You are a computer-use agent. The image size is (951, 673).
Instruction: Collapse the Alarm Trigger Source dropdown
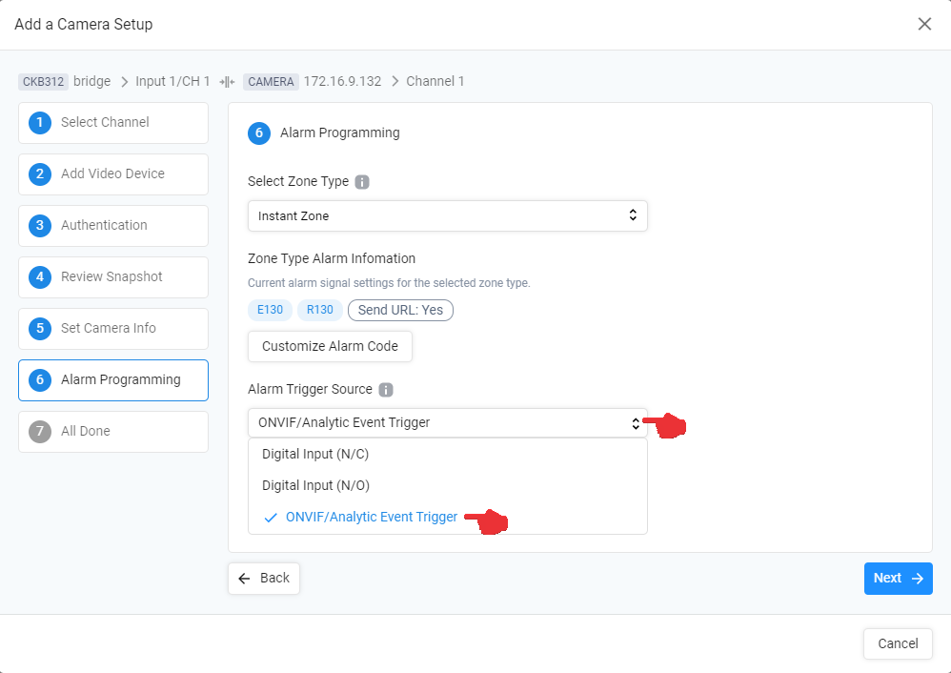(448, 423)
